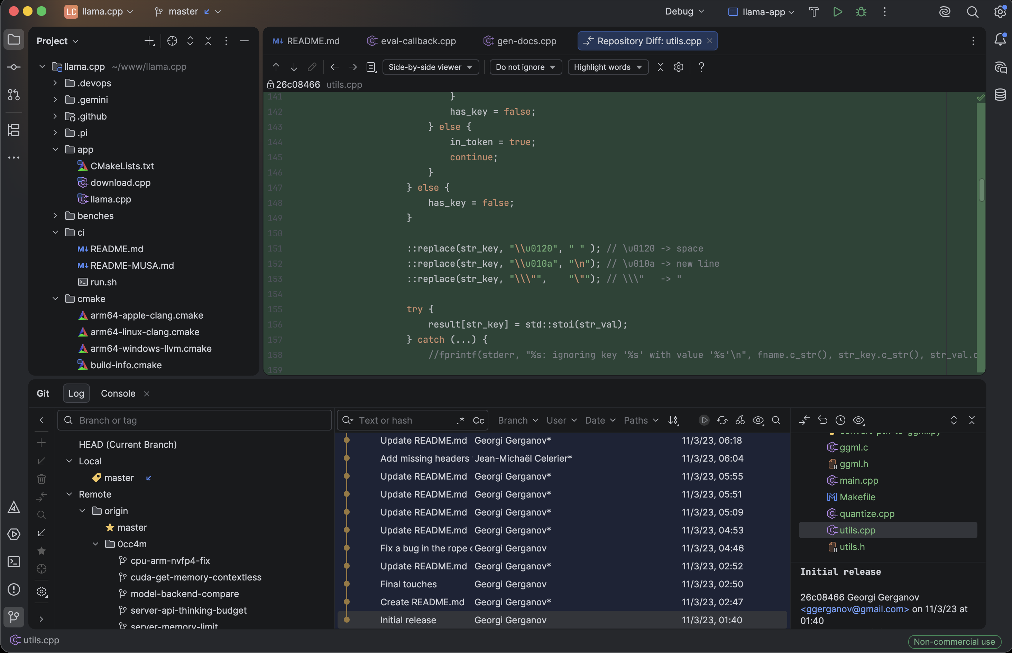Open the Notifications bell icon
This screenshot has width=1012, height=653.
coord(1000,39)
